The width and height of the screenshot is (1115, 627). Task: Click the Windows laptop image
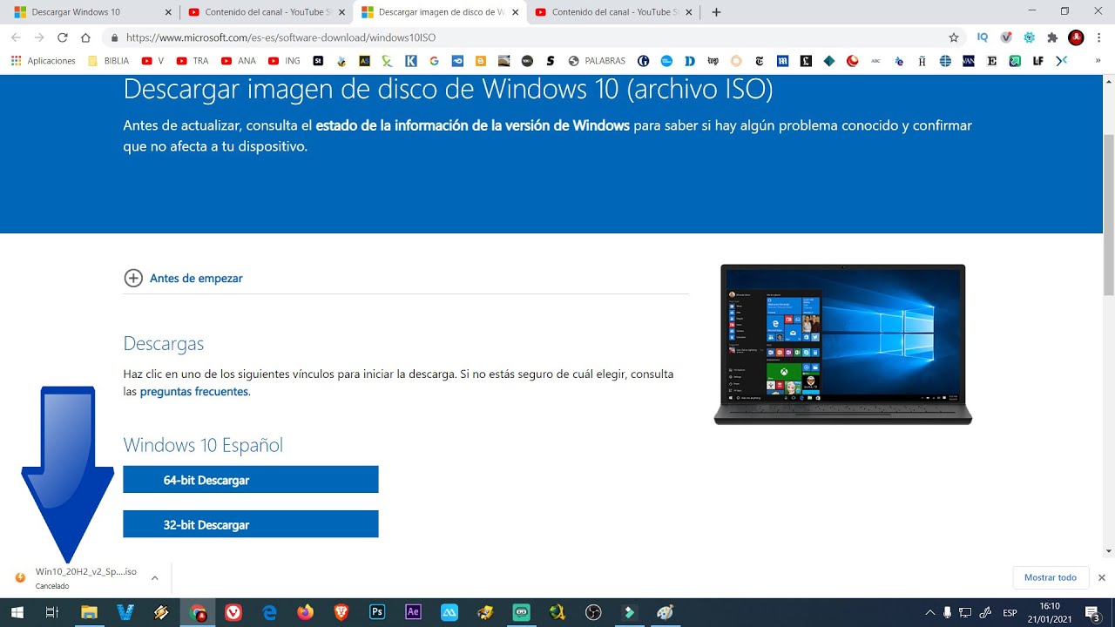[x=842, y=344]
